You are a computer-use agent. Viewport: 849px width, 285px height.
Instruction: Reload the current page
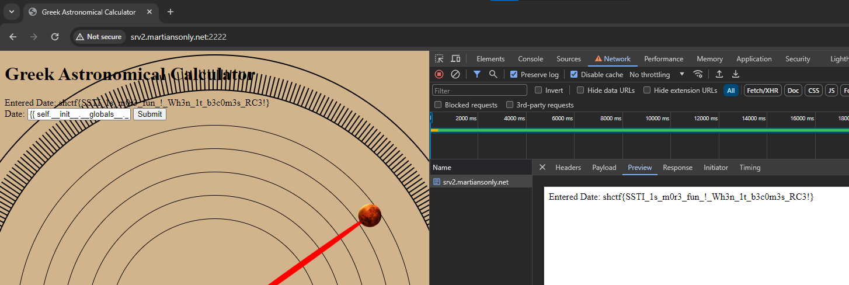55,37
